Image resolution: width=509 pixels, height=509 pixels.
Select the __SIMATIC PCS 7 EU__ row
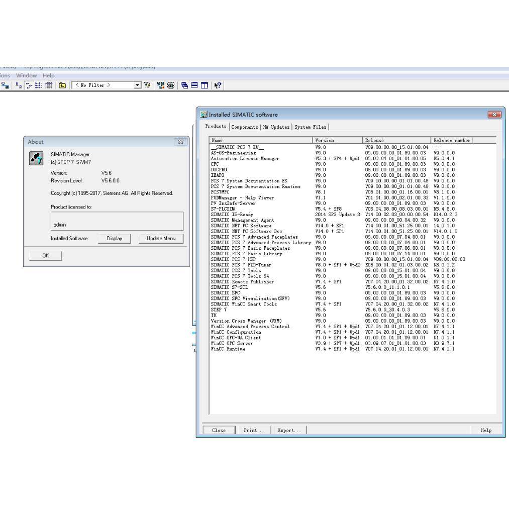(x=353, y=147)
